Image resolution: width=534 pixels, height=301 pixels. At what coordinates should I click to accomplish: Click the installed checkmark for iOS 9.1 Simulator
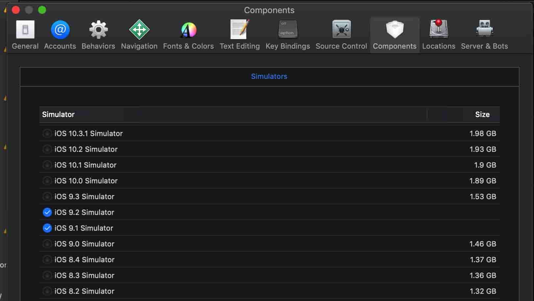coord(47,228)
